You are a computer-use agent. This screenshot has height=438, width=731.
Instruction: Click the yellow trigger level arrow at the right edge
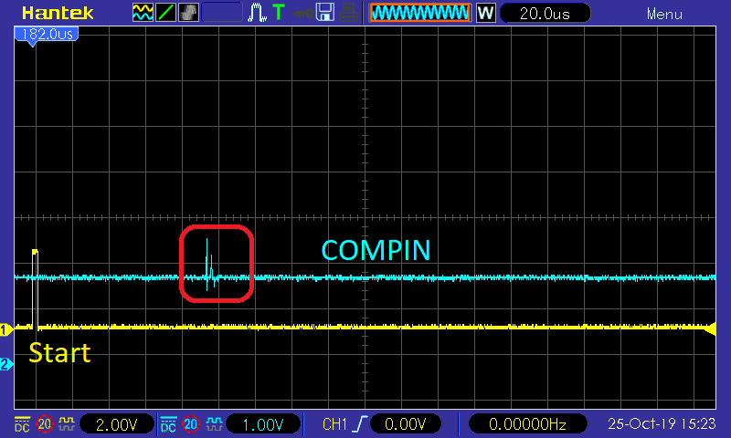click(x=710, y=328)
